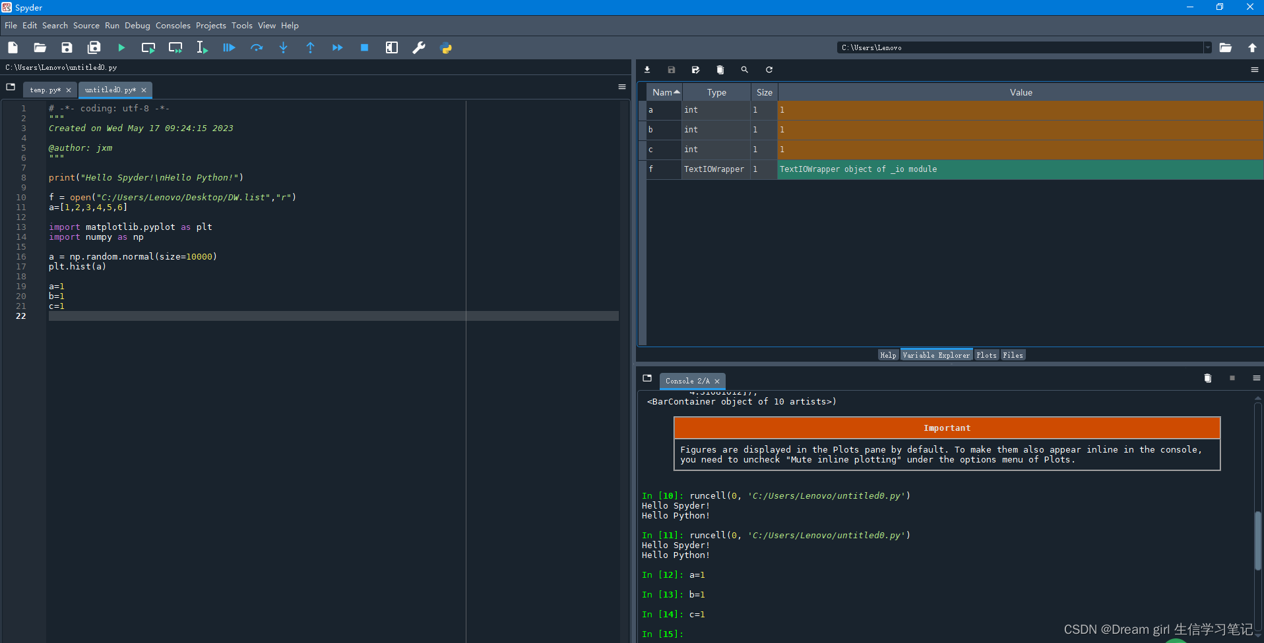Click the console vertical scrollbar

[1258, 540]
